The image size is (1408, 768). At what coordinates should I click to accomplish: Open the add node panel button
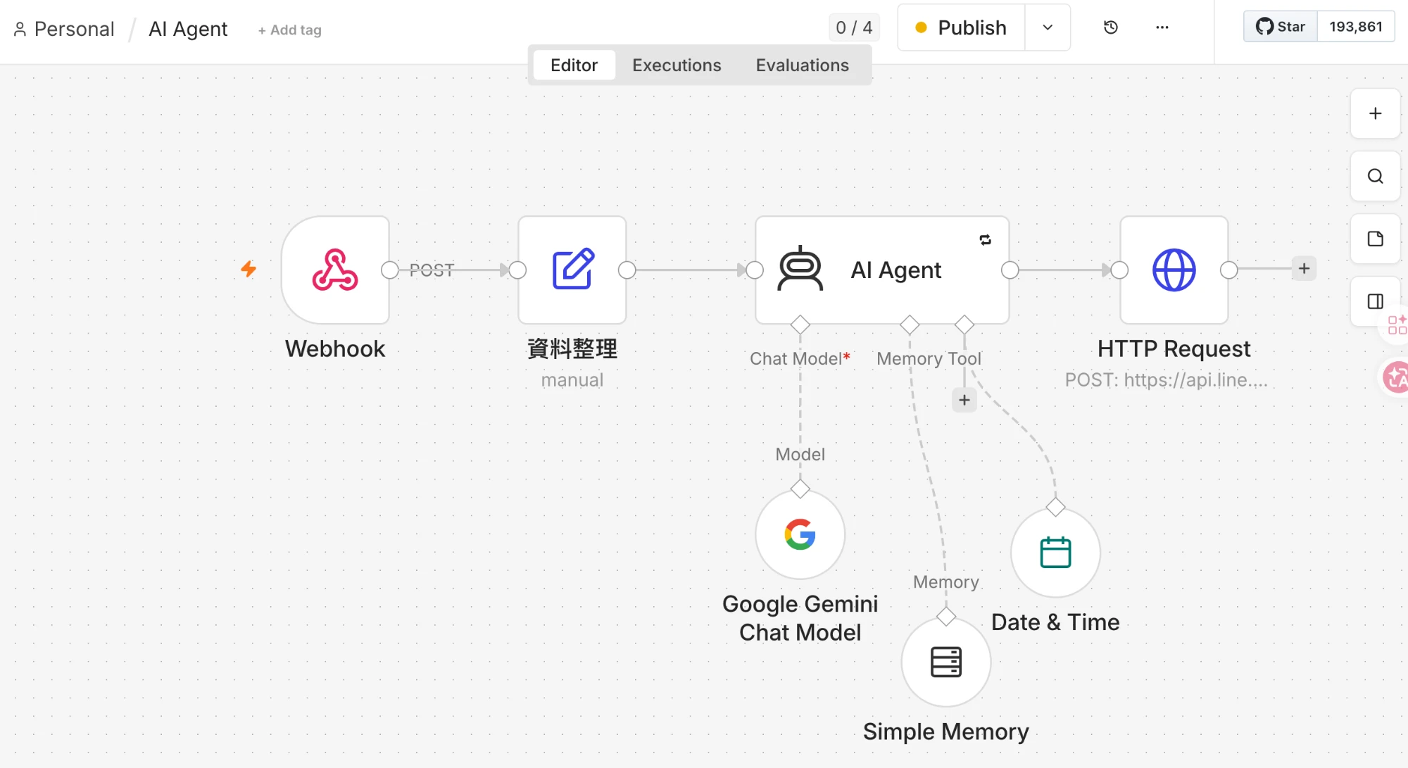1375,113
